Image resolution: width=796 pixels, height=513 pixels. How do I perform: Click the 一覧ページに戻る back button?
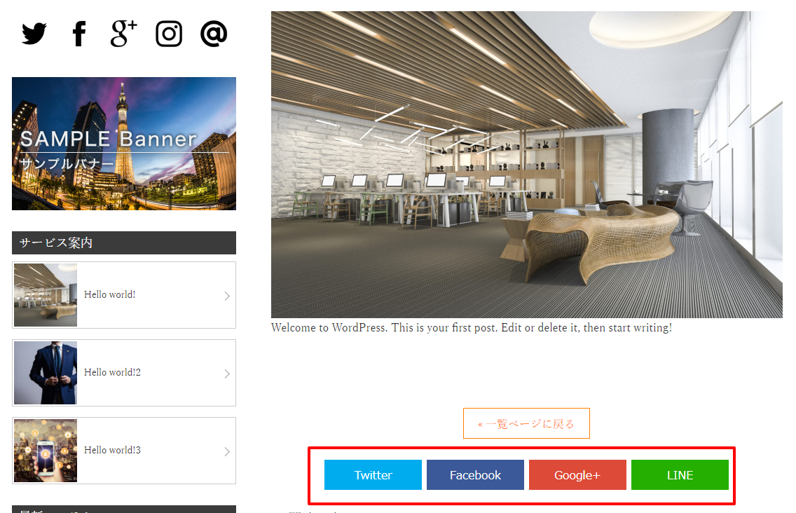pyautogui.click(x=526, y=423)
